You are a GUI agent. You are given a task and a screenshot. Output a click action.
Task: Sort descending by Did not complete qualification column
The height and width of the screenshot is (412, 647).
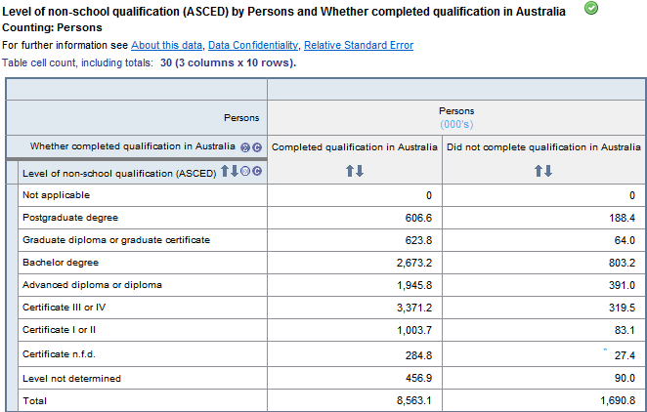click(x=548, y=171)
